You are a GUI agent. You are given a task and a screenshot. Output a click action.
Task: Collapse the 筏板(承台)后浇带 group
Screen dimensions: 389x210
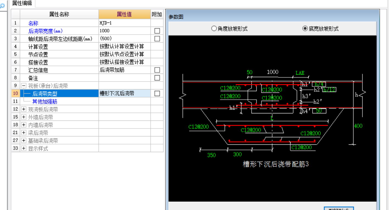[24, 86]
